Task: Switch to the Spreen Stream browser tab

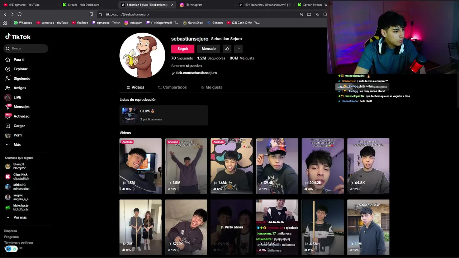Action: point(312,5)
